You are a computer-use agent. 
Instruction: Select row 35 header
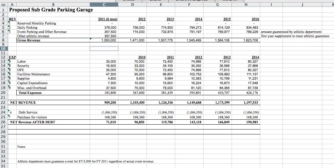coord(4,166)
